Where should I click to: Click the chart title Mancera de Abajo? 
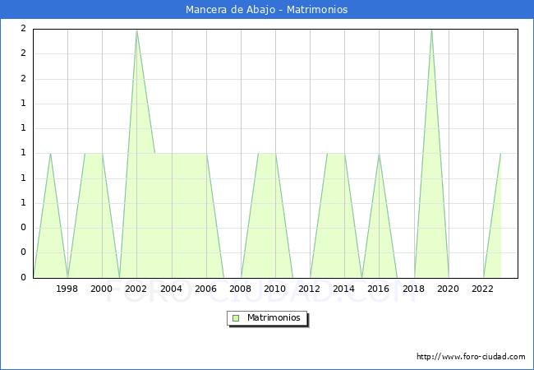(266, 10)
